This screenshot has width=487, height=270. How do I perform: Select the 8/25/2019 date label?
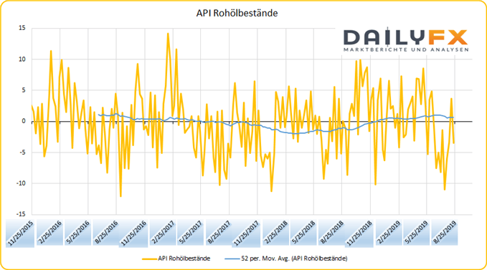tap(445, 233)
